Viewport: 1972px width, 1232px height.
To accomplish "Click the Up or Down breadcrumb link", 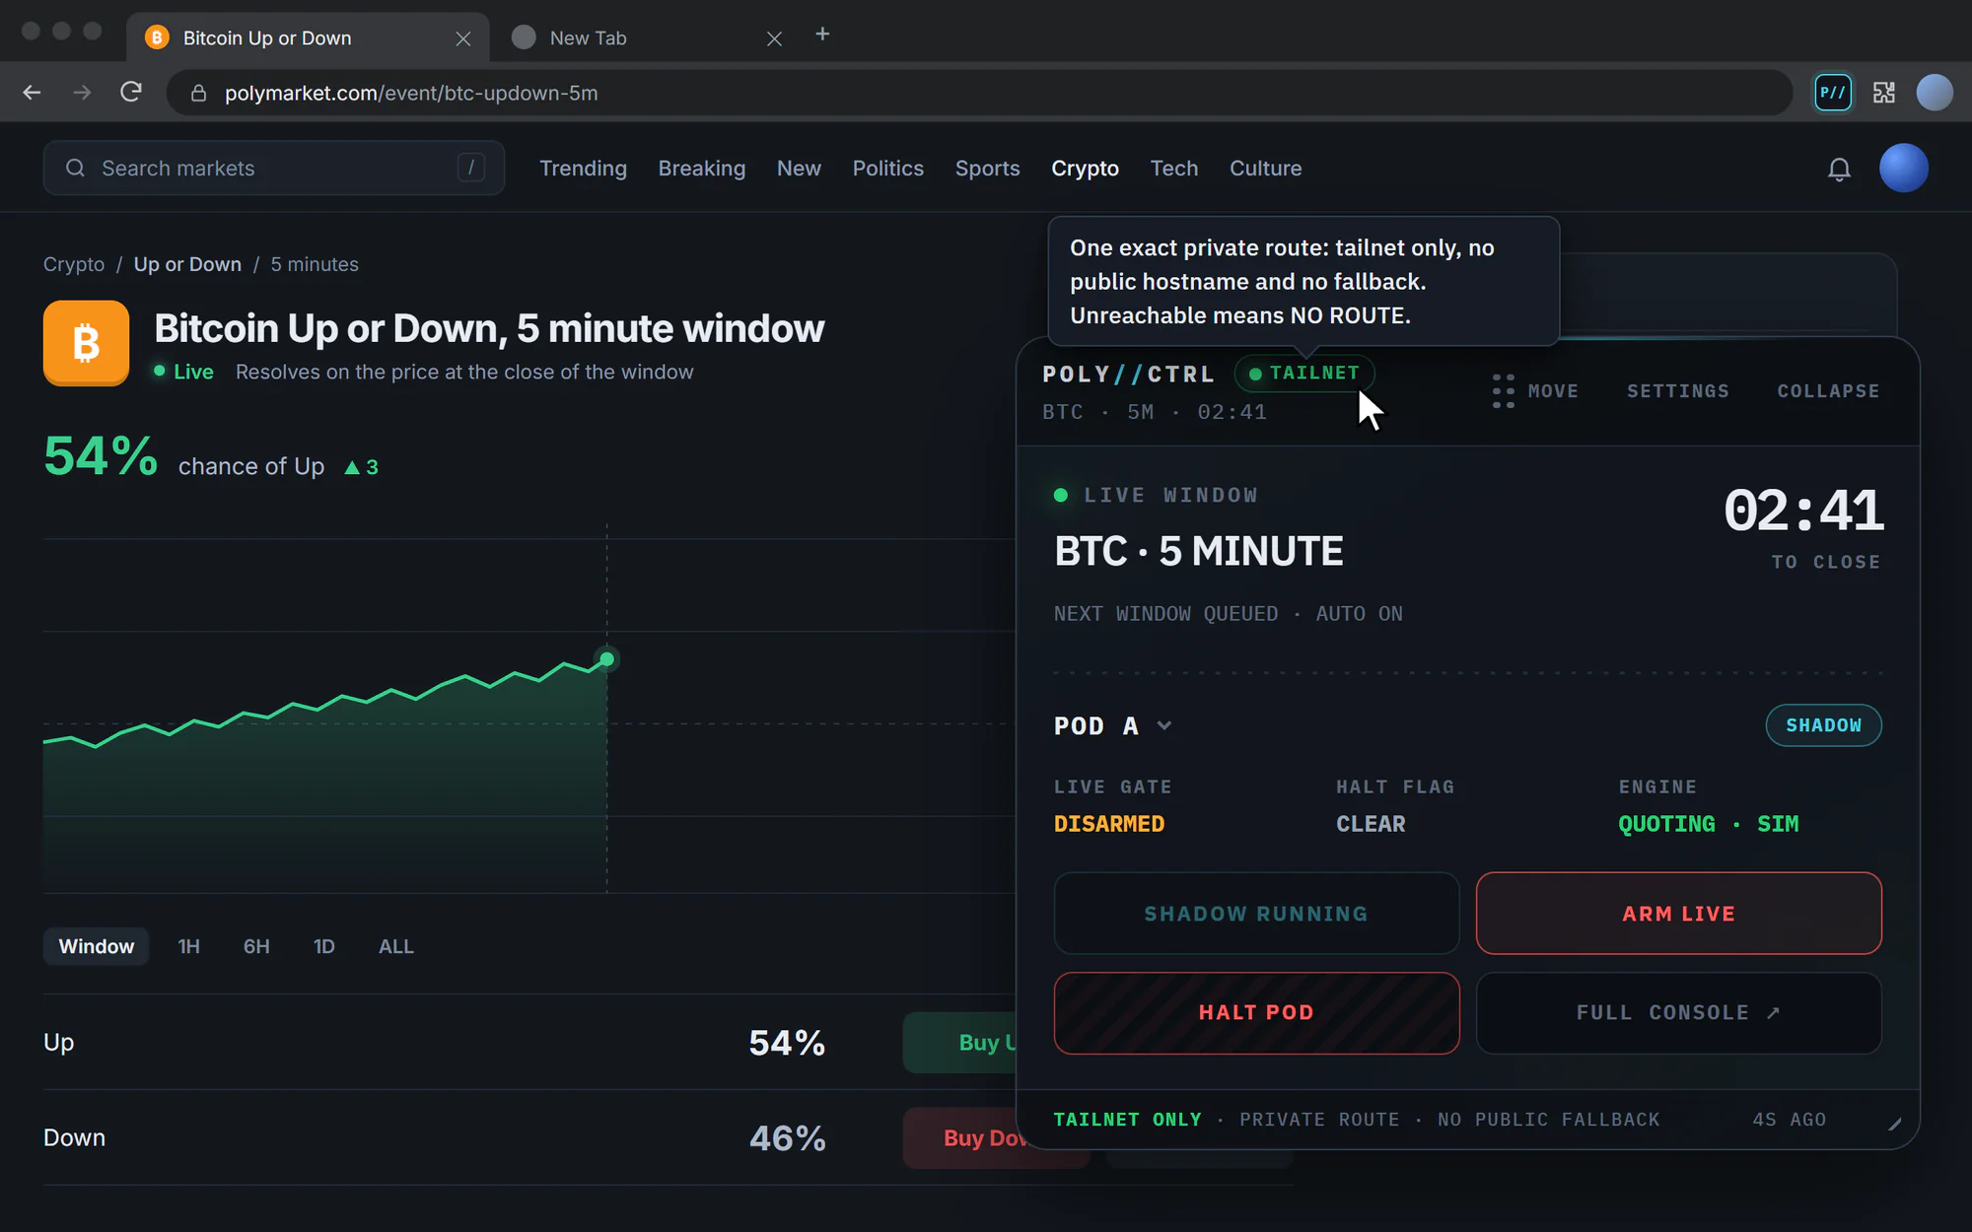I will click(187, 264).
